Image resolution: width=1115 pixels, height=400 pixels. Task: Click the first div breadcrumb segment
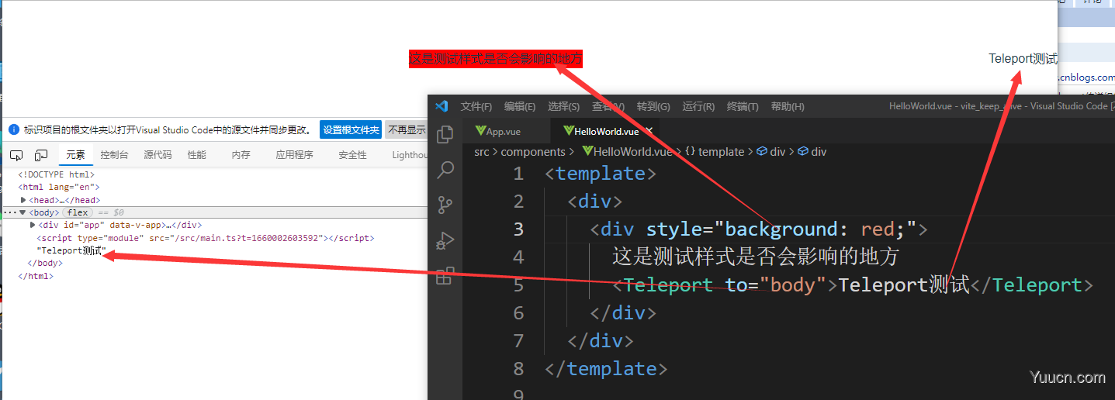[771, 152]
